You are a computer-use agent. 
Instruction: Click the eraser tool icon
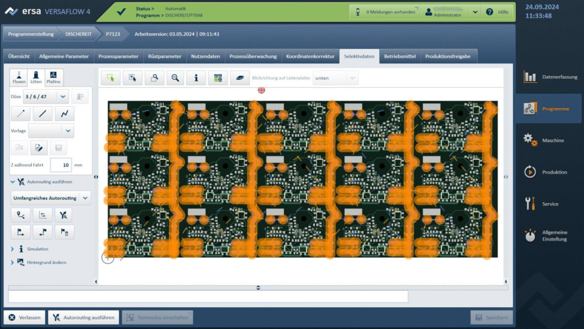pyautogui.click(x=240, y=78)
